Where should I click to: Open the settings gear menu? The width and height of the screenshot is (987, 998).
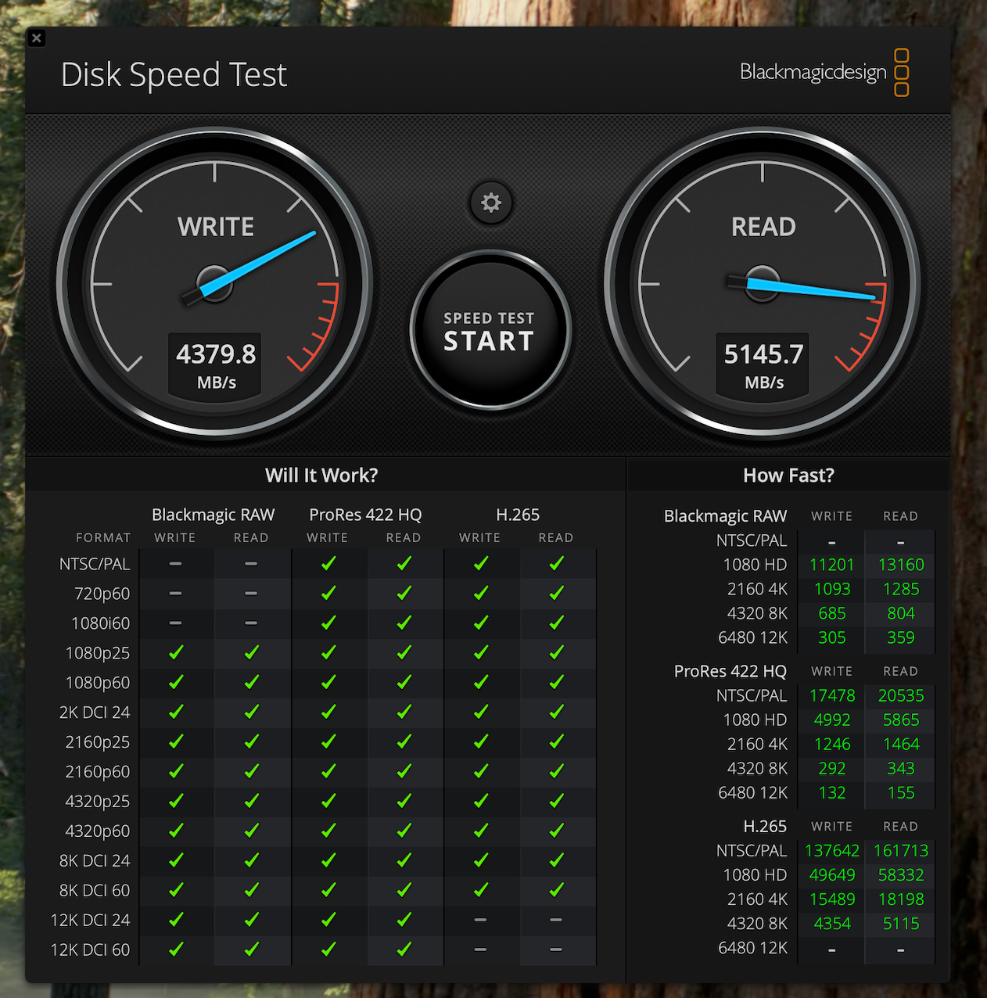(491, 203)
